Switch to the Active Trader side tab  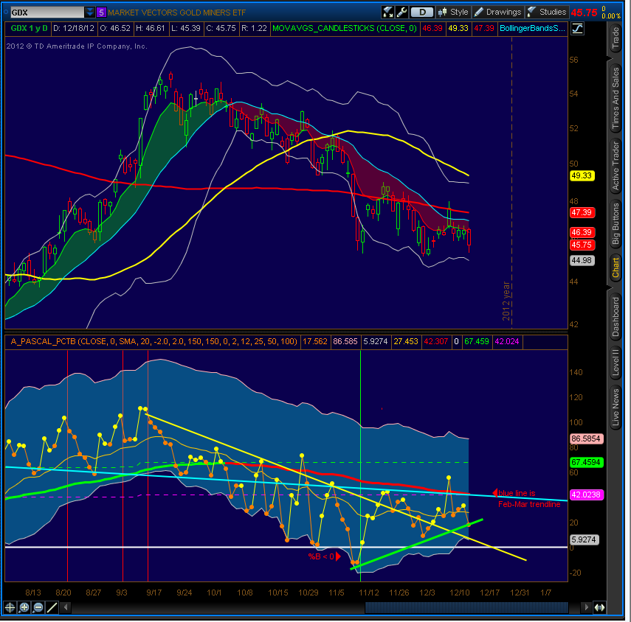616,166
